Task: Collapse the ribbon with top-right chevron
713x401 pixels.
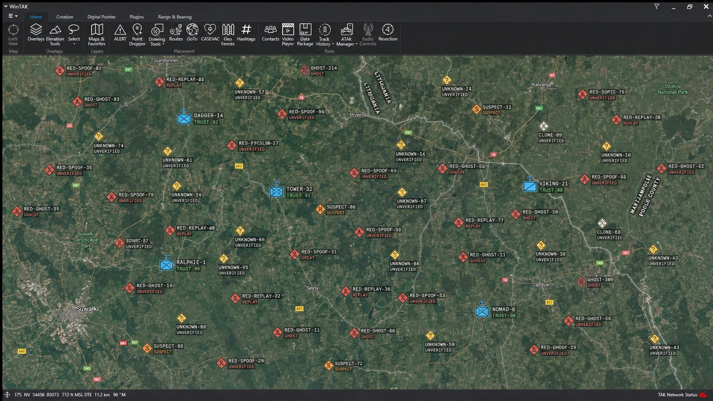Action: pos(709,16)
